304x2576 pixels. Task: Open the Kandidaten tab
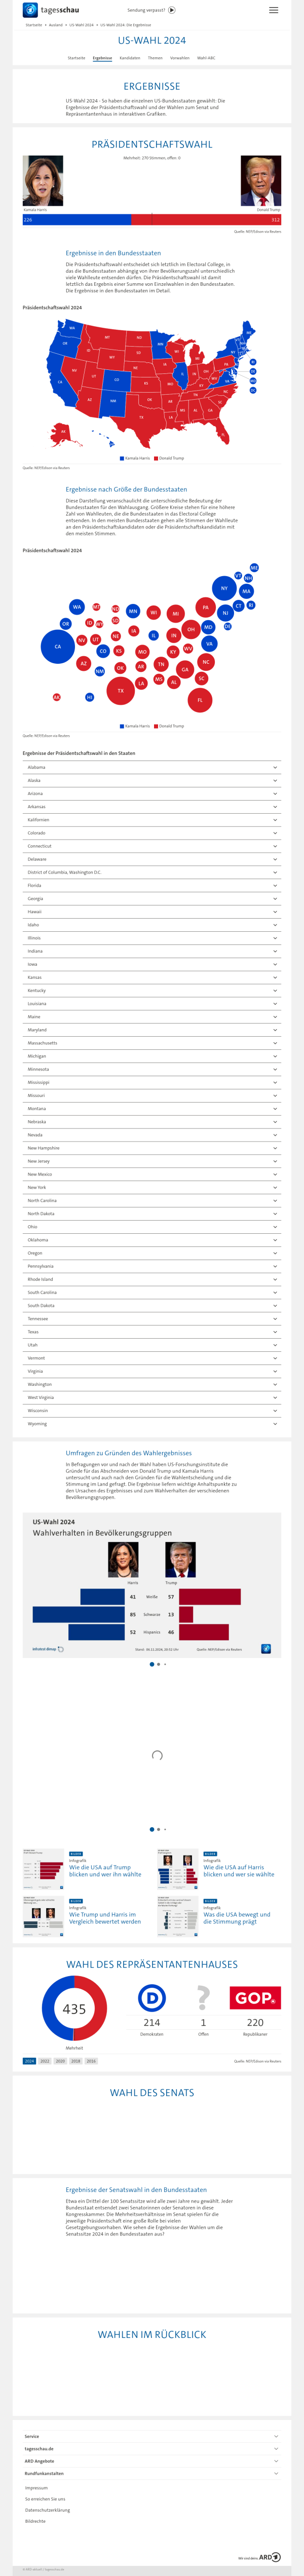click(x=130, y=58)
